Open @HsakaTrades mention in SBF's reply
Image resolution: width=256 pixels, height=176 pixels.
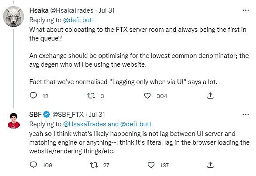tap(85, 124)
